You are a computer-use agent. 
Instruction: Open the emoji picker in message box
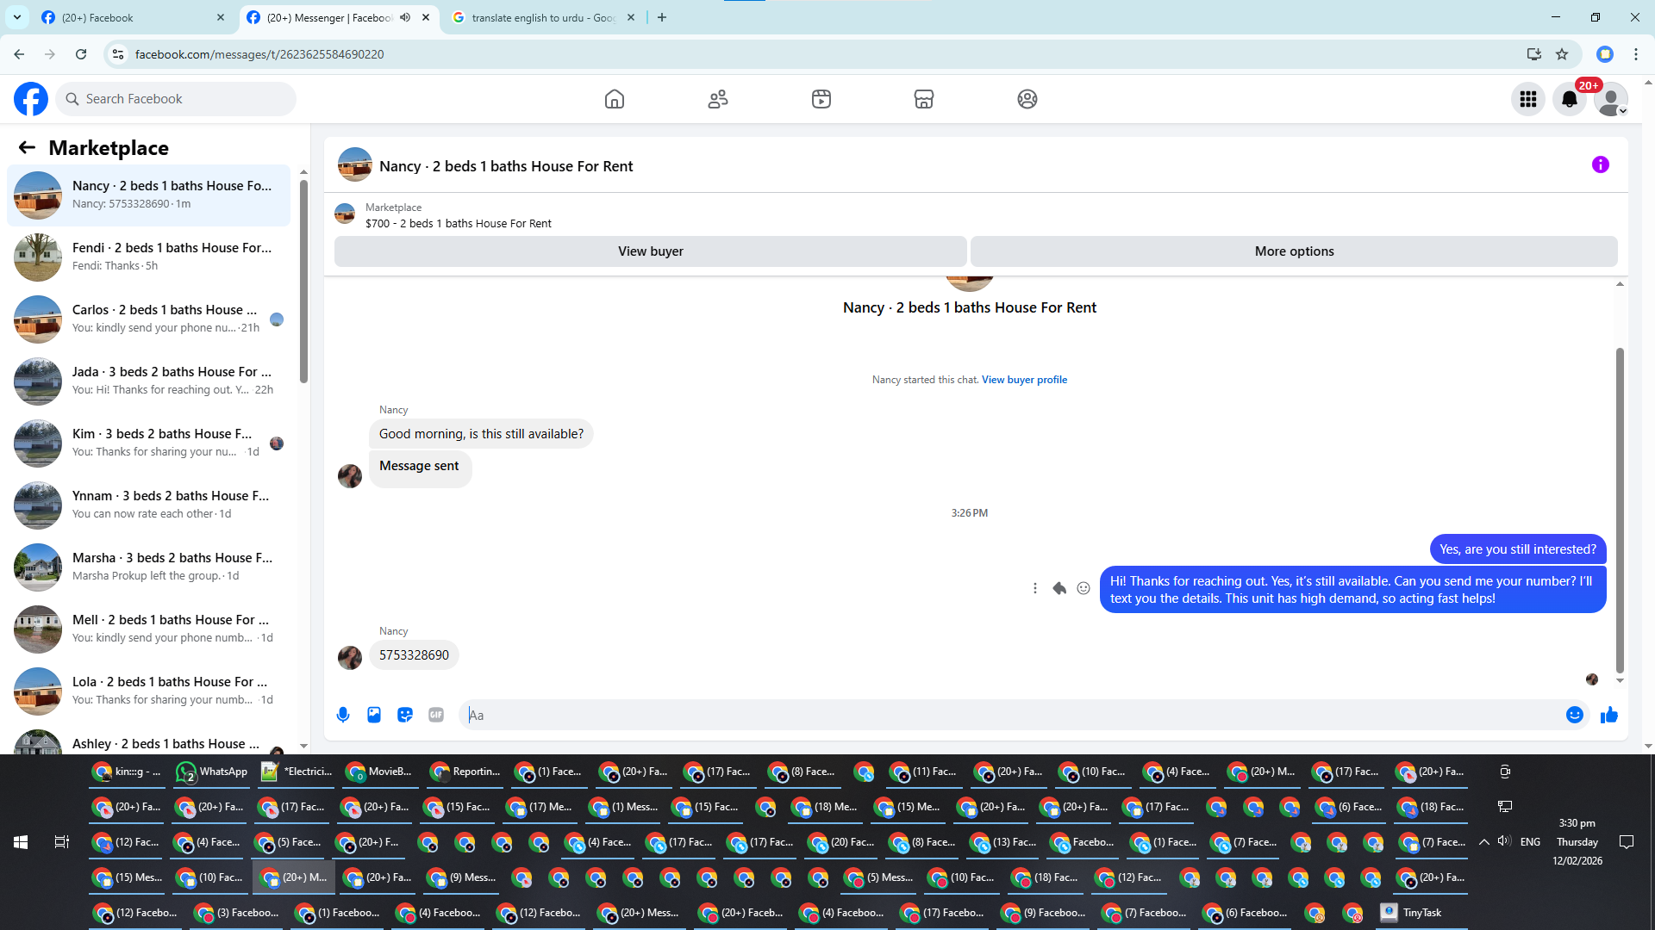[x=1574, y=715]
